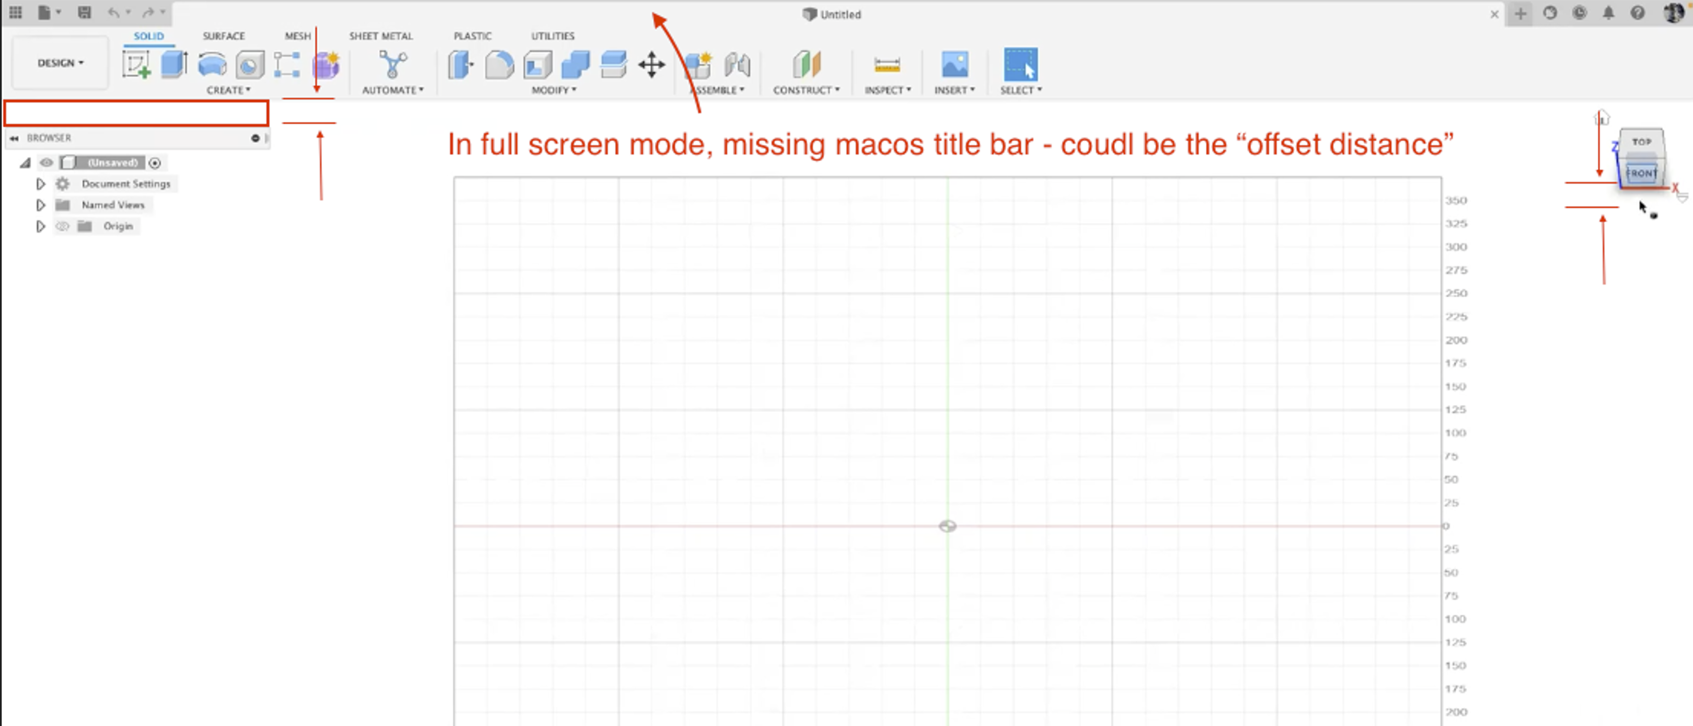Expand the Document Settings tree node

(x=41, y=184)
